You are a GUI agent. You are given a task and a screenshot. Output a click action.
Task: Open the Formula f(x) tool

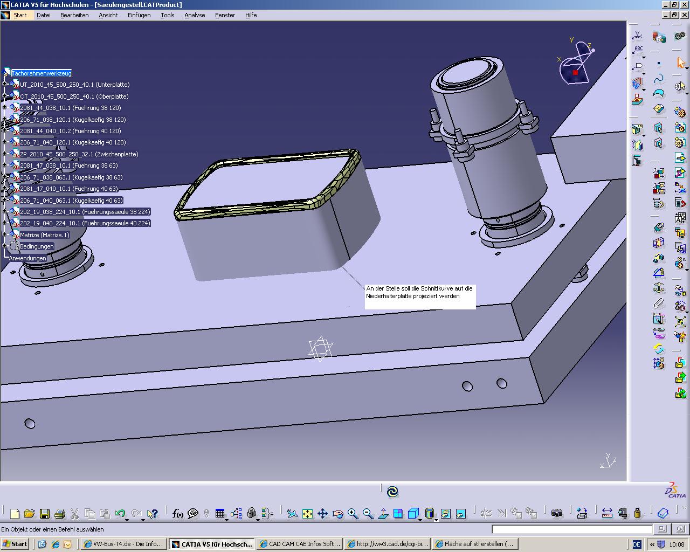click(177, 514)
